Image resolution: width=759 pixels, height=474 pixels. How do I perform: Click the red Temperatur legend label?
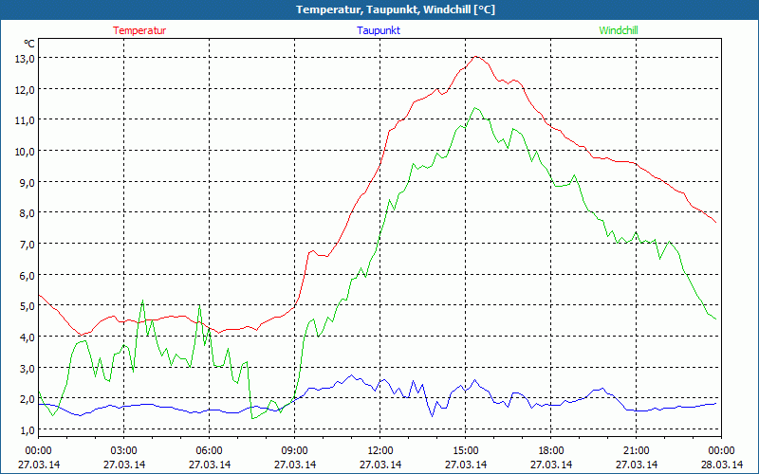[139, 30]
